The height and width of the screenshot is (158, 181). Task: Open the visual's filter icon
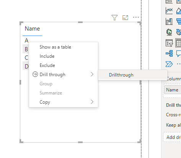click(x=114, y=18)
